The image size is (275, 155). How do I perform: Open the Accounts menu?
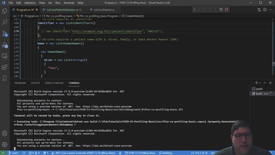pos(5,133)
